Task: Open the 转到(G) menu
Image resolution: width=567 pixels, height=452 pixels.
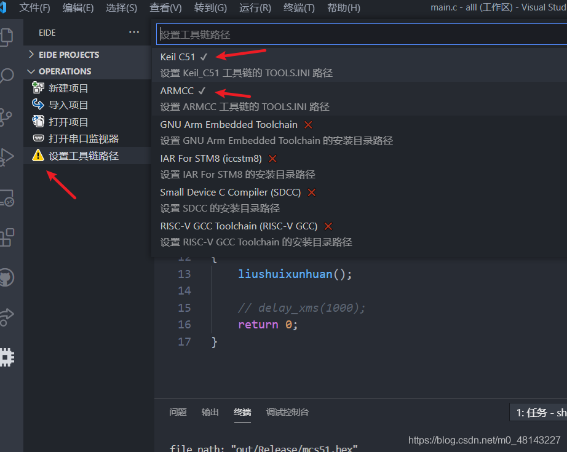Action: [x=210, y=7]
